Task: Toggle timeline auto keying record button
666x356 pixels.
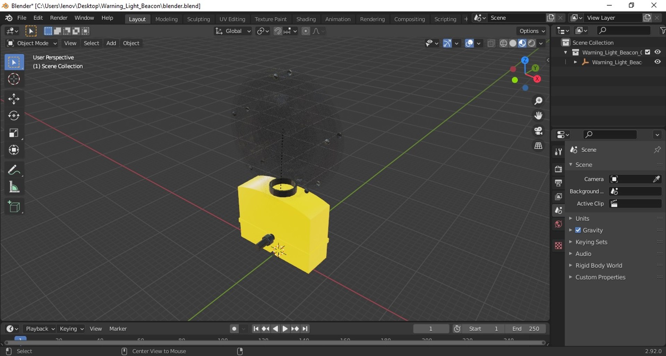Action: pyautogui.click(x=234, y=329)
